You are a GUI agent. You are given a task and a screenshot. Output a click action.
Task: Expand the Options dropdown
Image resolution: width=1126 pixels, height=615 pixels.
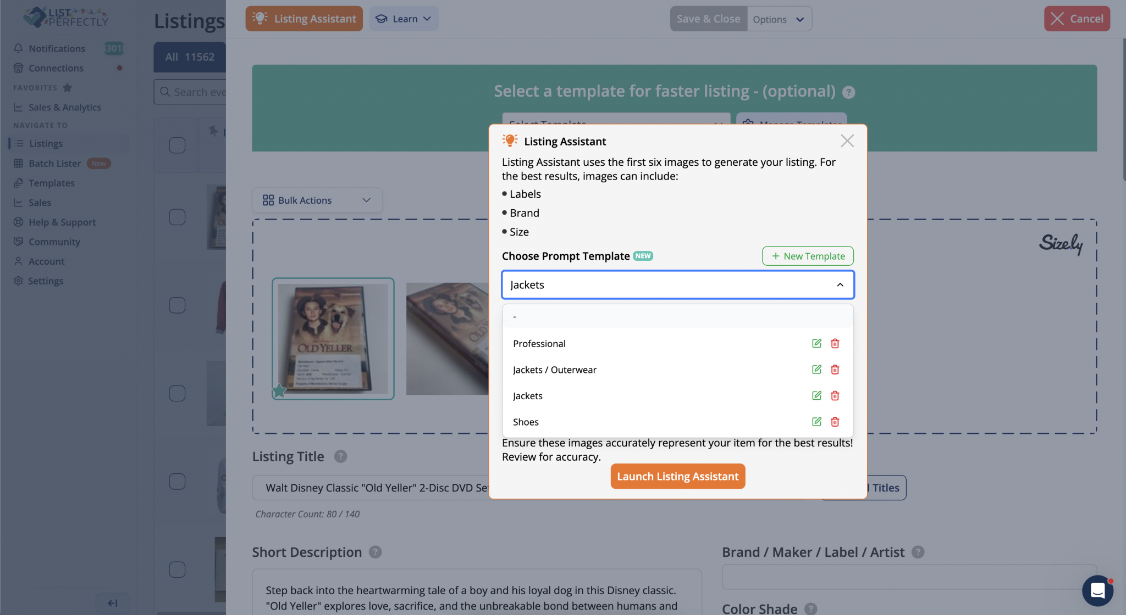tap(779, 18)
